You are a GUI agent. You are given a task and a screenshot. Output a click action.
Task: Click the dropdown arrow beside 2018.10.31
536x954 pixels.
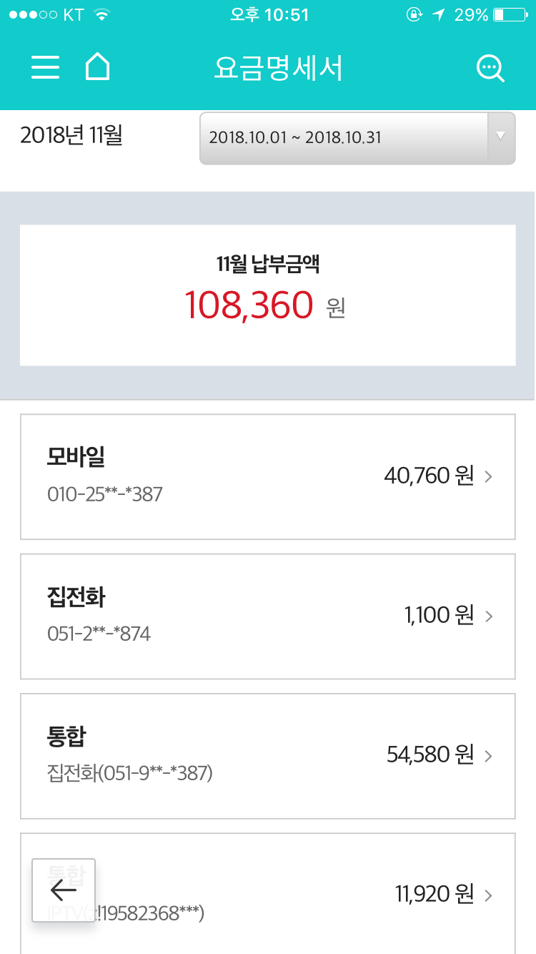coord(501,137)
